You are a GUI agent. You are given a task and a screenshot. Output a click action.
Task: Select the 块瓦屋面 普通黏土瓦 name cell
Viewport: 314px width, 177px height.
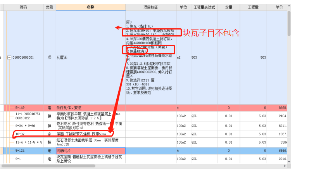click(x=91, y=159)
